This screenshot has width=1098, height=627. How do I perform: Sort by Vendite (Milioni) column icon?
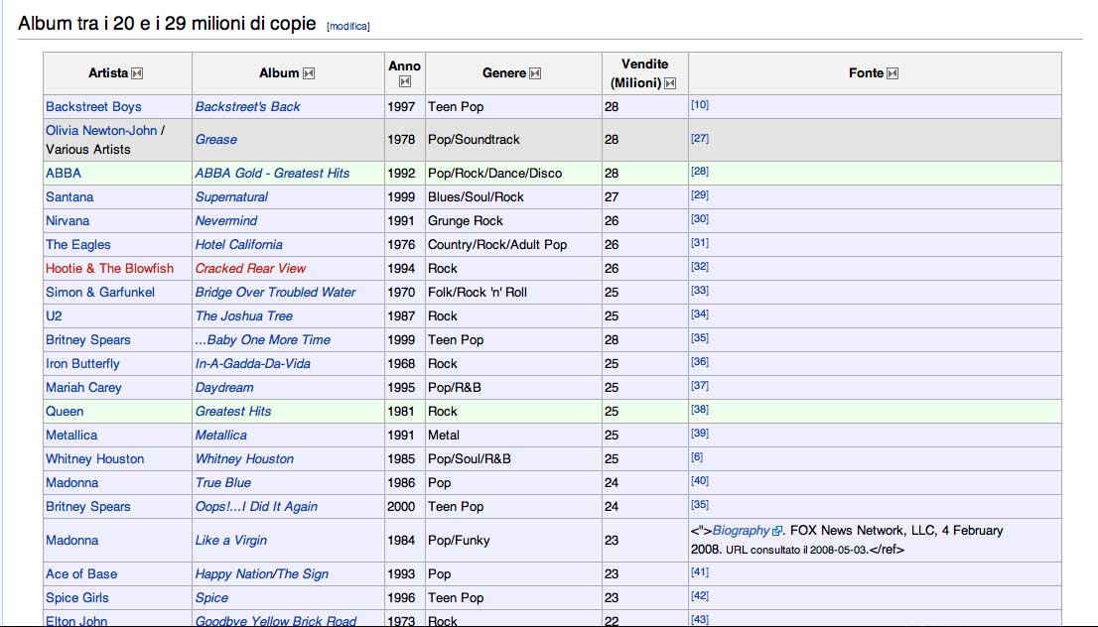pyautogui.click(x=670, y=84)
